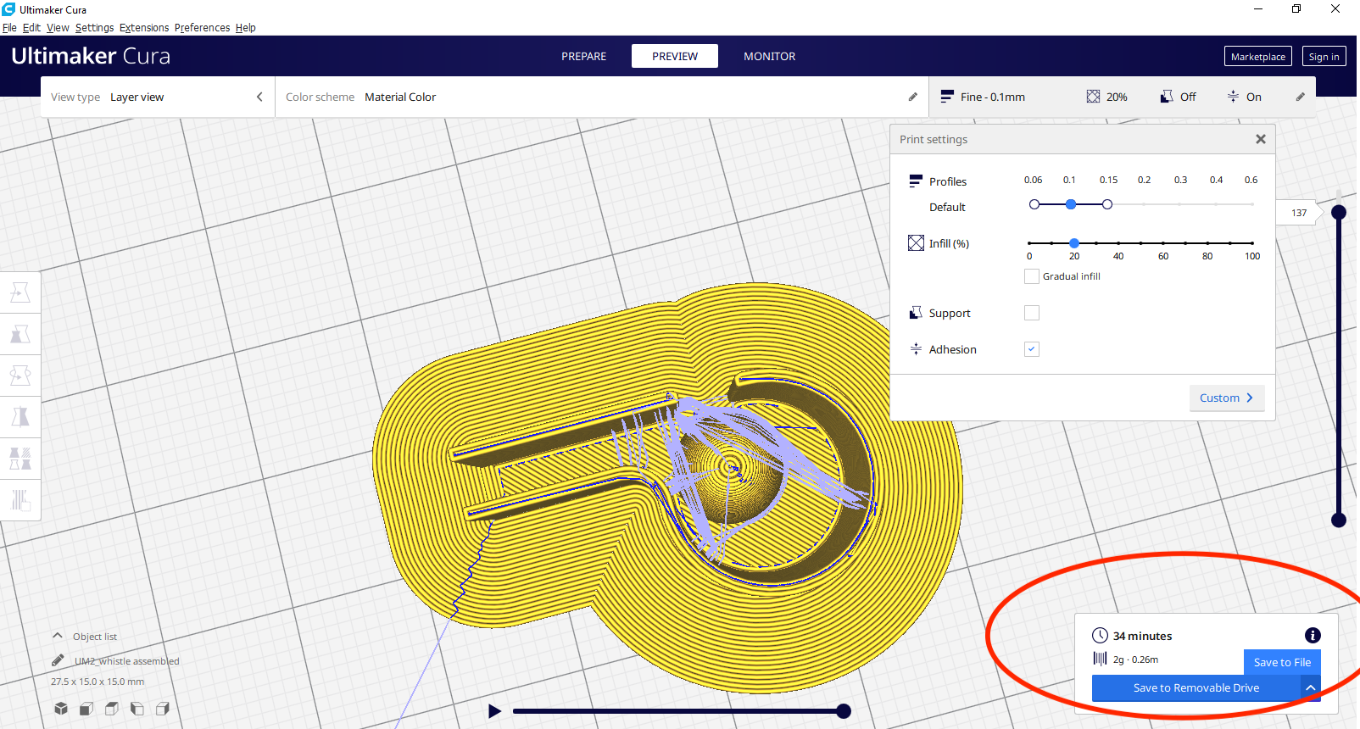Select UM2_whistle assembled in object list
The height and width of the screenshot is (729, 1360).
click(x=126, y=661)
